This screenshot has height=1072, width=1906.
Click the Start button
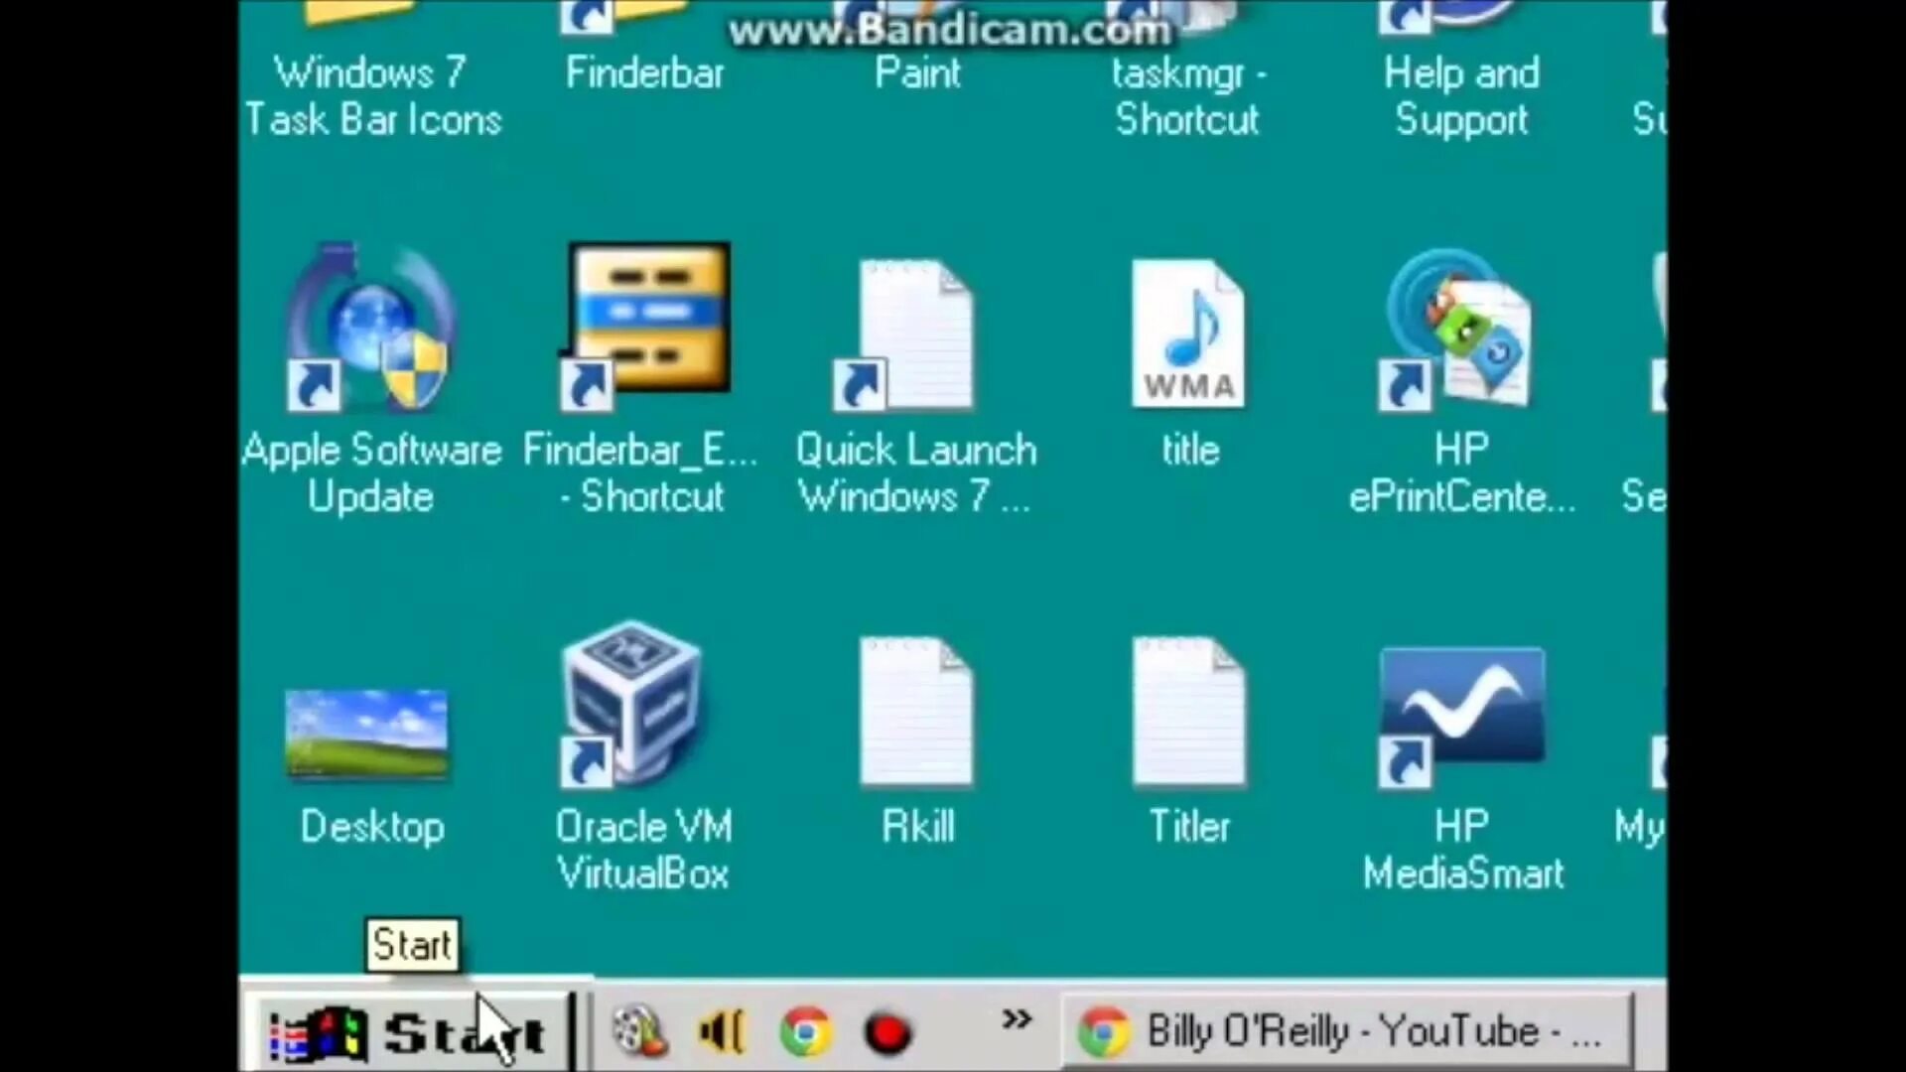click(407, 1033)
